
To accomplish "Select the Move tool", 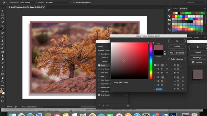I will point(2,11).
